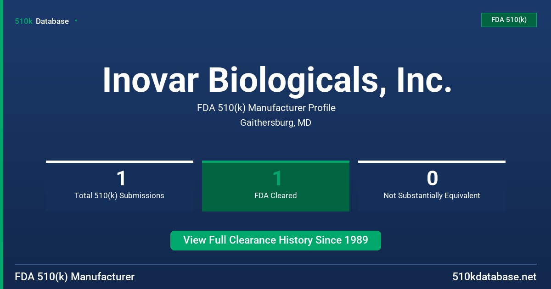Click View Full Clearance History Since 1989
This screenshot has width=551, height=289.
pyautogui.click(x=275, y=240)
